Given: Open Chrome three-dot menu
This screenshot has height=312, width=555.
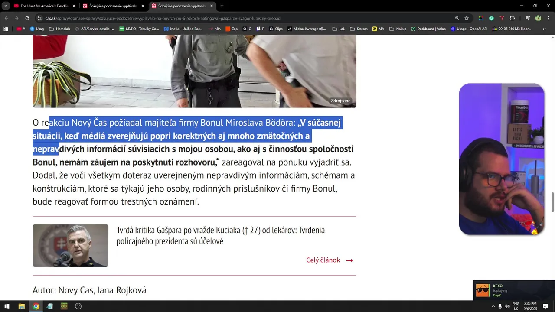Looking at the screenshot, I should tap(548, 18).
